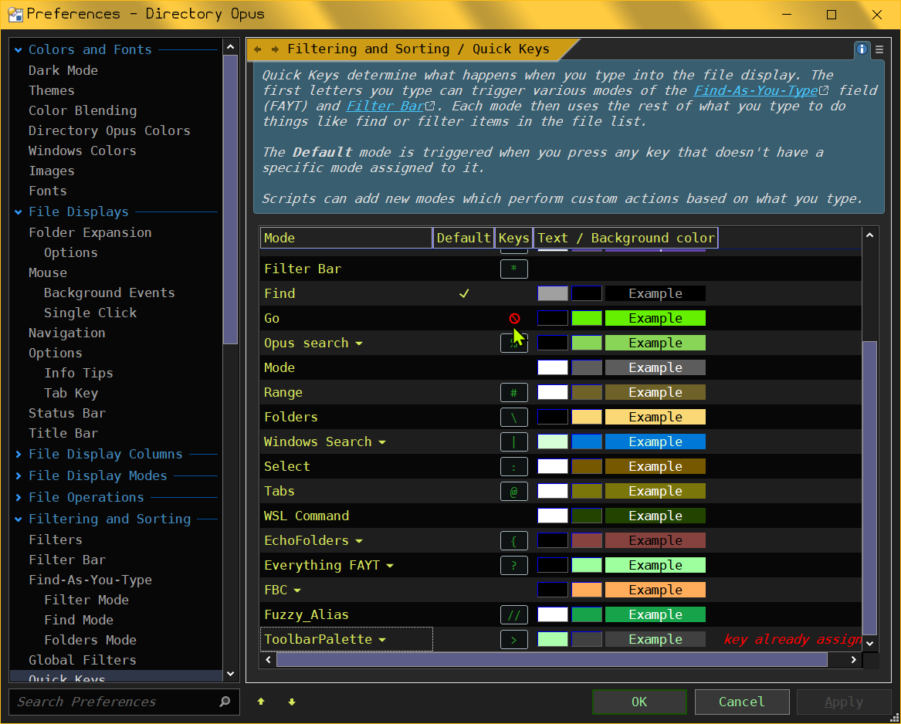The image size is (901, 724).
Task: Click the Range mode '#' key box
Action: 514,392
